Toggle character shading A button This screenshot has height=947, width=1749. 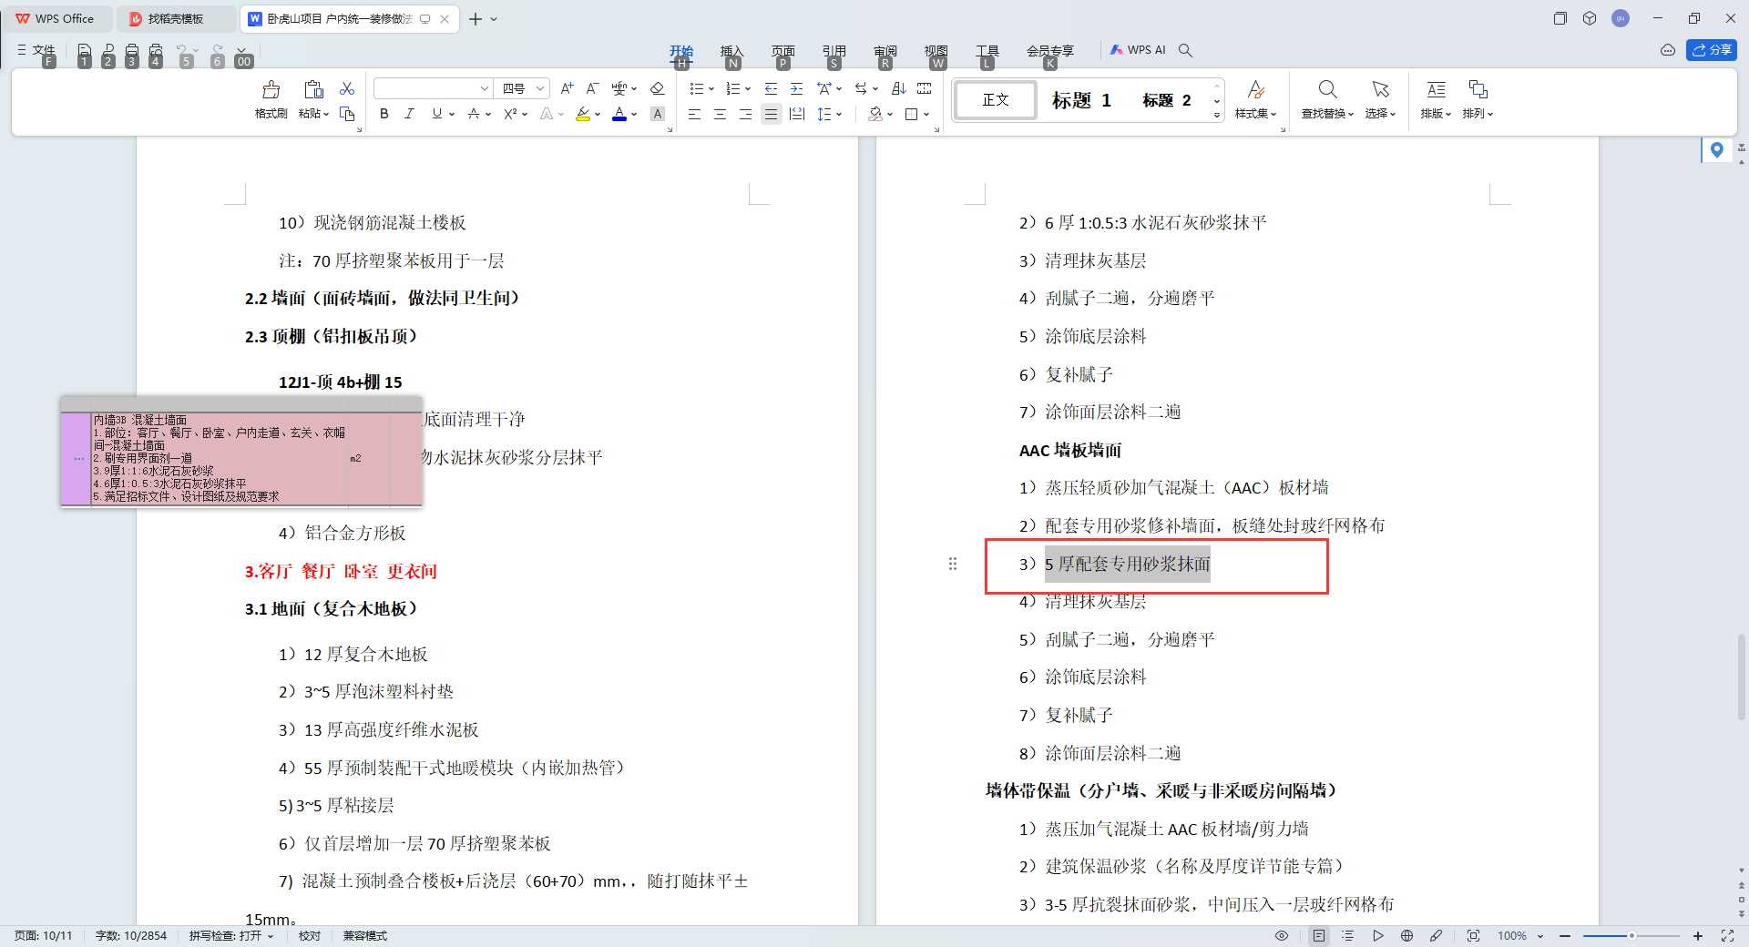(x=658, y=114)
